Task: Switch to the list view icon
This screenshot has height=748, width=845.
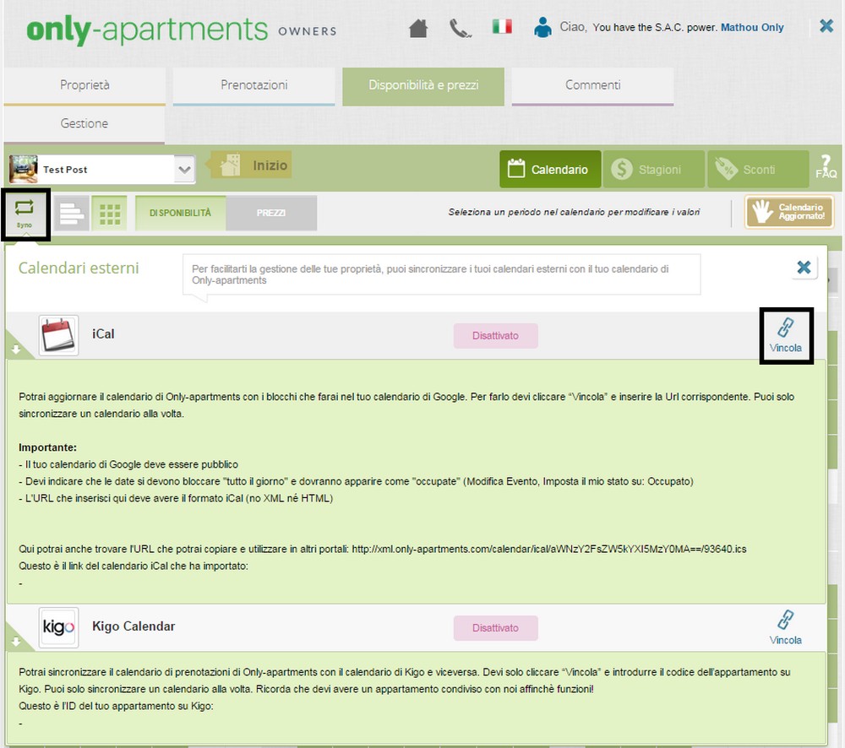Action: [x=72, y=214]
